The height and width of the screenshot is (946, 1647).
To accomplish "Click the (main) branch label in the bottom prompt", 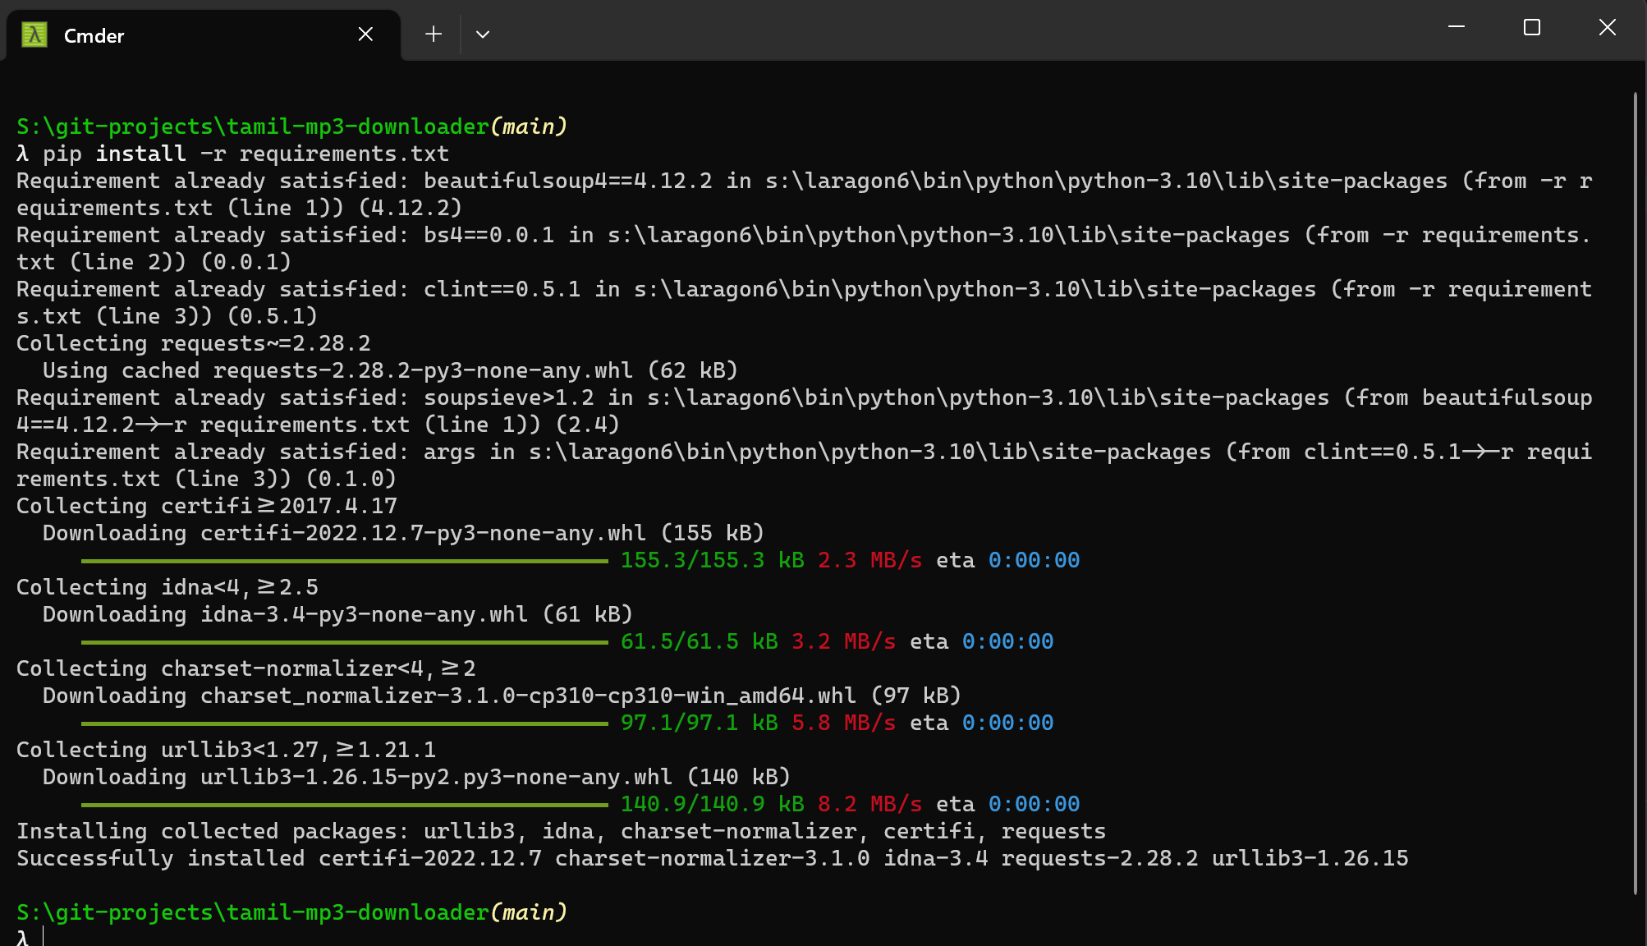I will (x=529, y=912).
